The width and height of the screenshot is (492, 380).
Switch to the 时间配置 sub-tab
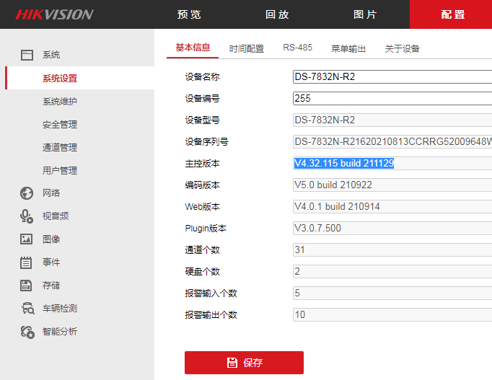[246, 48]
